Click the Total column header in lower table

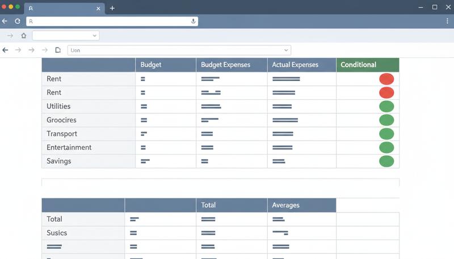(232, 205)
